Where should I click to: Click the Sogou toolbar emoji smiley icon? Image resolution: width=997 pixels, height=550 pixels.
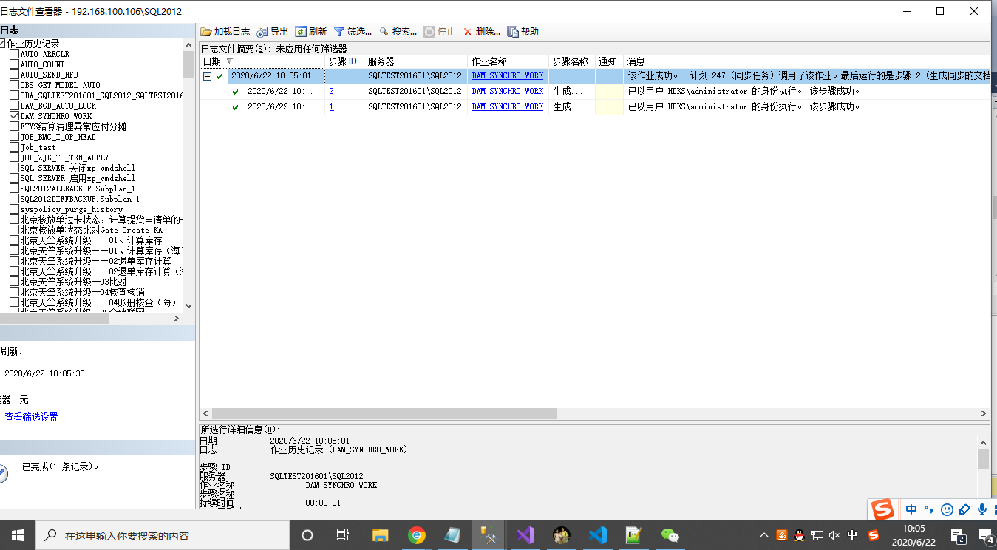point(947,509)
